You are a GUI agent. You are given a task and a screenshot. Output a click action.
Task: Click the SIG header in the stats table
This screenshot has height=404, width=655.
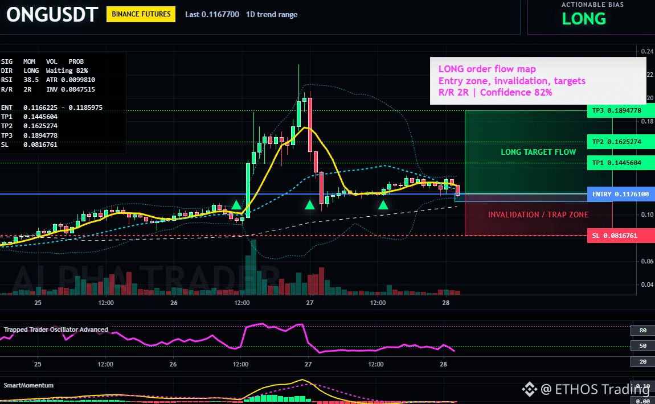7,61
